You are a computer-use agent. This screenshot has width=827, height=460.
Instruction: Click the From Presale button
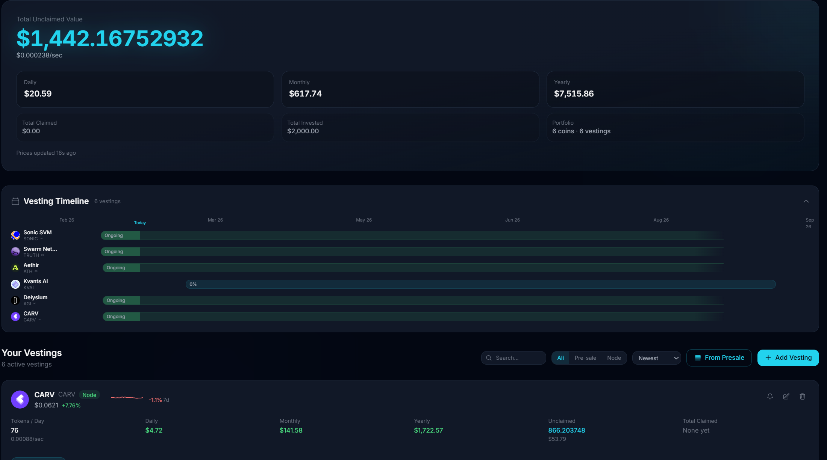tap(719, 357)
